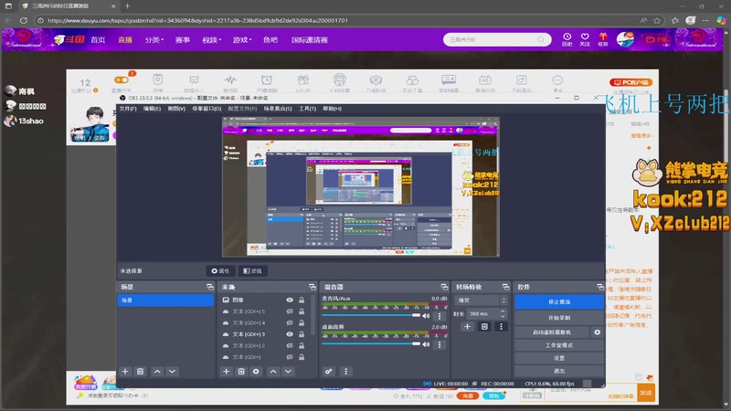Open OBS 设置 button in controls
The width and height of the screenshot is (731, 411).
(x=559, y=358)
